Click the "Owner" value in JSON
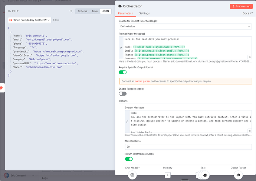The image size is (256, 181). (x=44, y=67)
